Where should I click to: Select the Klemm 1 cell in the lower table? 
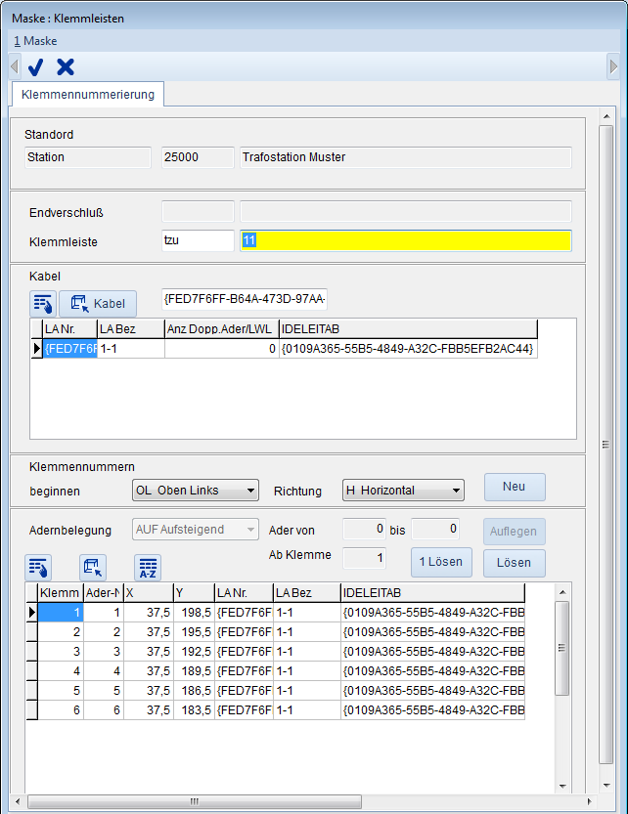tap(61, 613)
